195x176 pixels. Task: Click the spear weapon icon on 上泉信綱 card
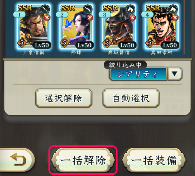pos(45,9)
